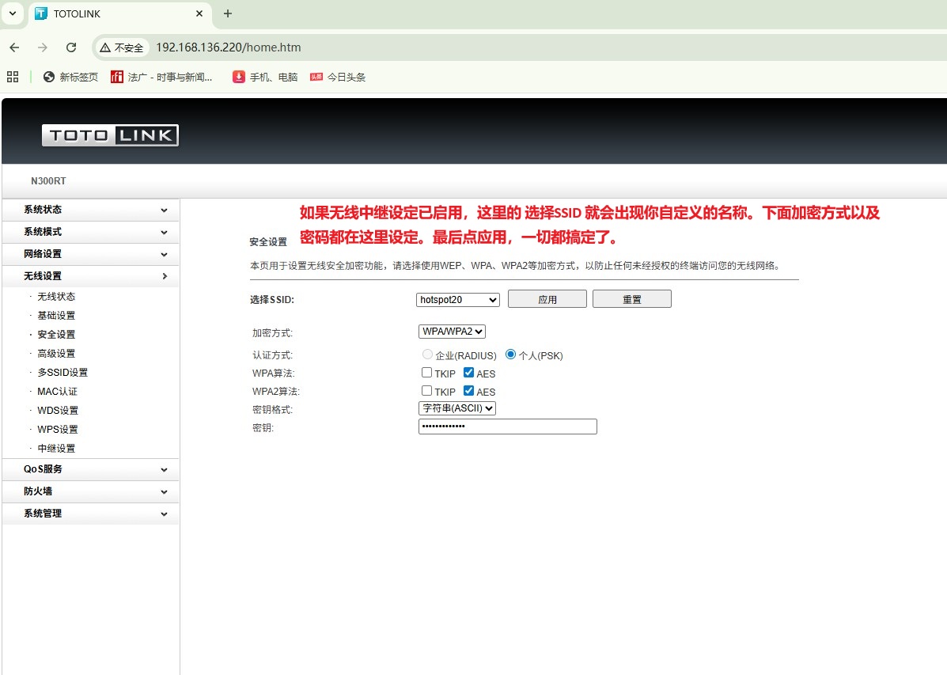Click the 密钥 password input field
The image size is (947, 675).
[x=507, y=427]
